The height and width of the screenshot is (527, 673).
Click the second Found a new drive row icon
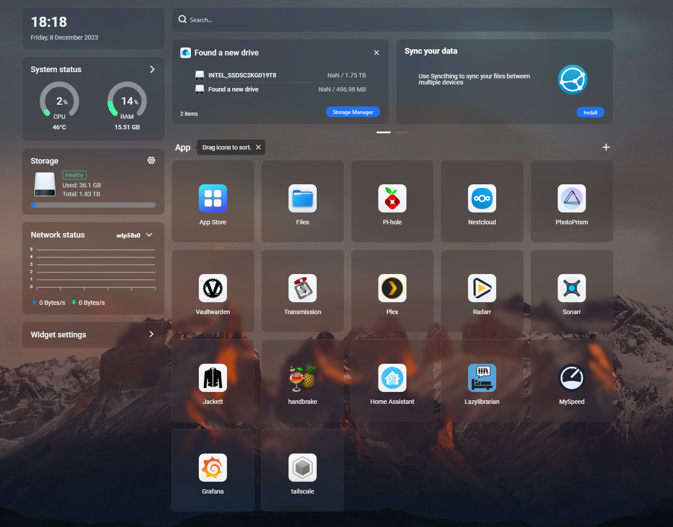(x=200, y=89)
